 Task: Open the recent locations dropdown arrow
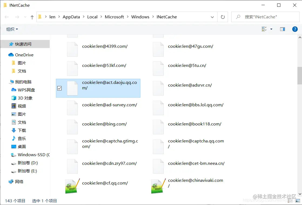25,17
